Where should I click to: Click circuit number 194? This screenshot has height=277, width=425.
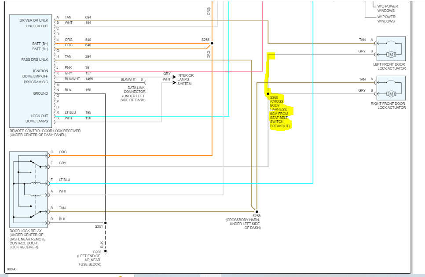click(88, 22)
